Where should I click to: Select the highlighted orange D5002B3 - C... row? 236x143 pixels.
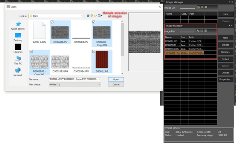point(185,53)
